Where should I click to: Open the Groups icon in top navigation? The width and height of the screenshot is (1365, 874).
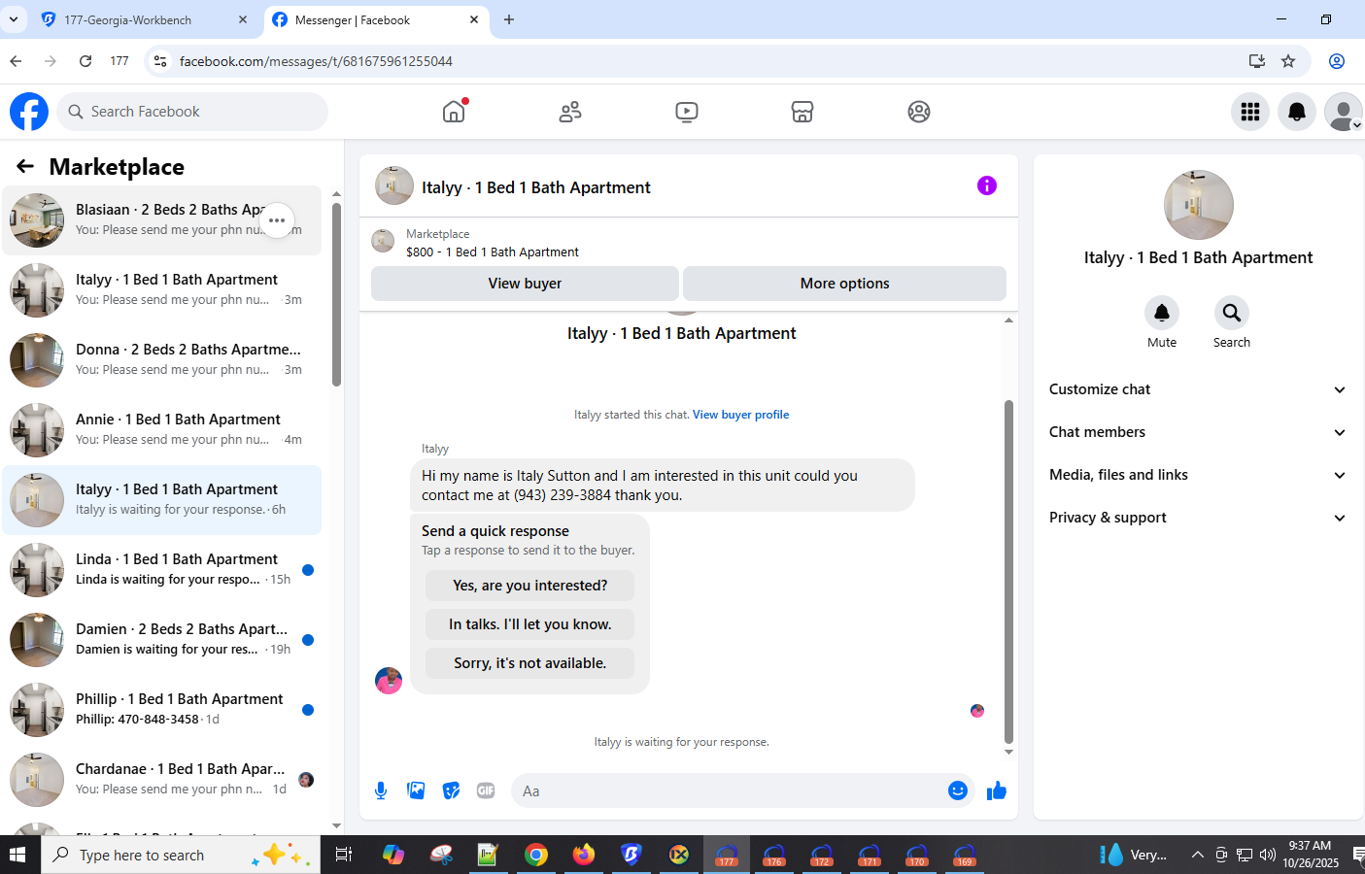click(919, 112)
